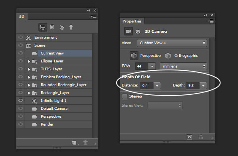Viewport: 238px width, 156px height.
Task: Click the Depth input field
Action: click(x=193, y=86)
